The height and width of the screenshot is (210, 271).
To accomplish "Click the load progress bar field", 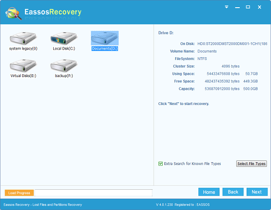I will pos(93,193).
